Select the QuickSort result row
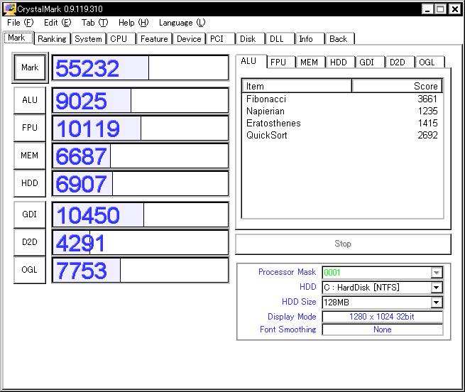 [342, 136]
